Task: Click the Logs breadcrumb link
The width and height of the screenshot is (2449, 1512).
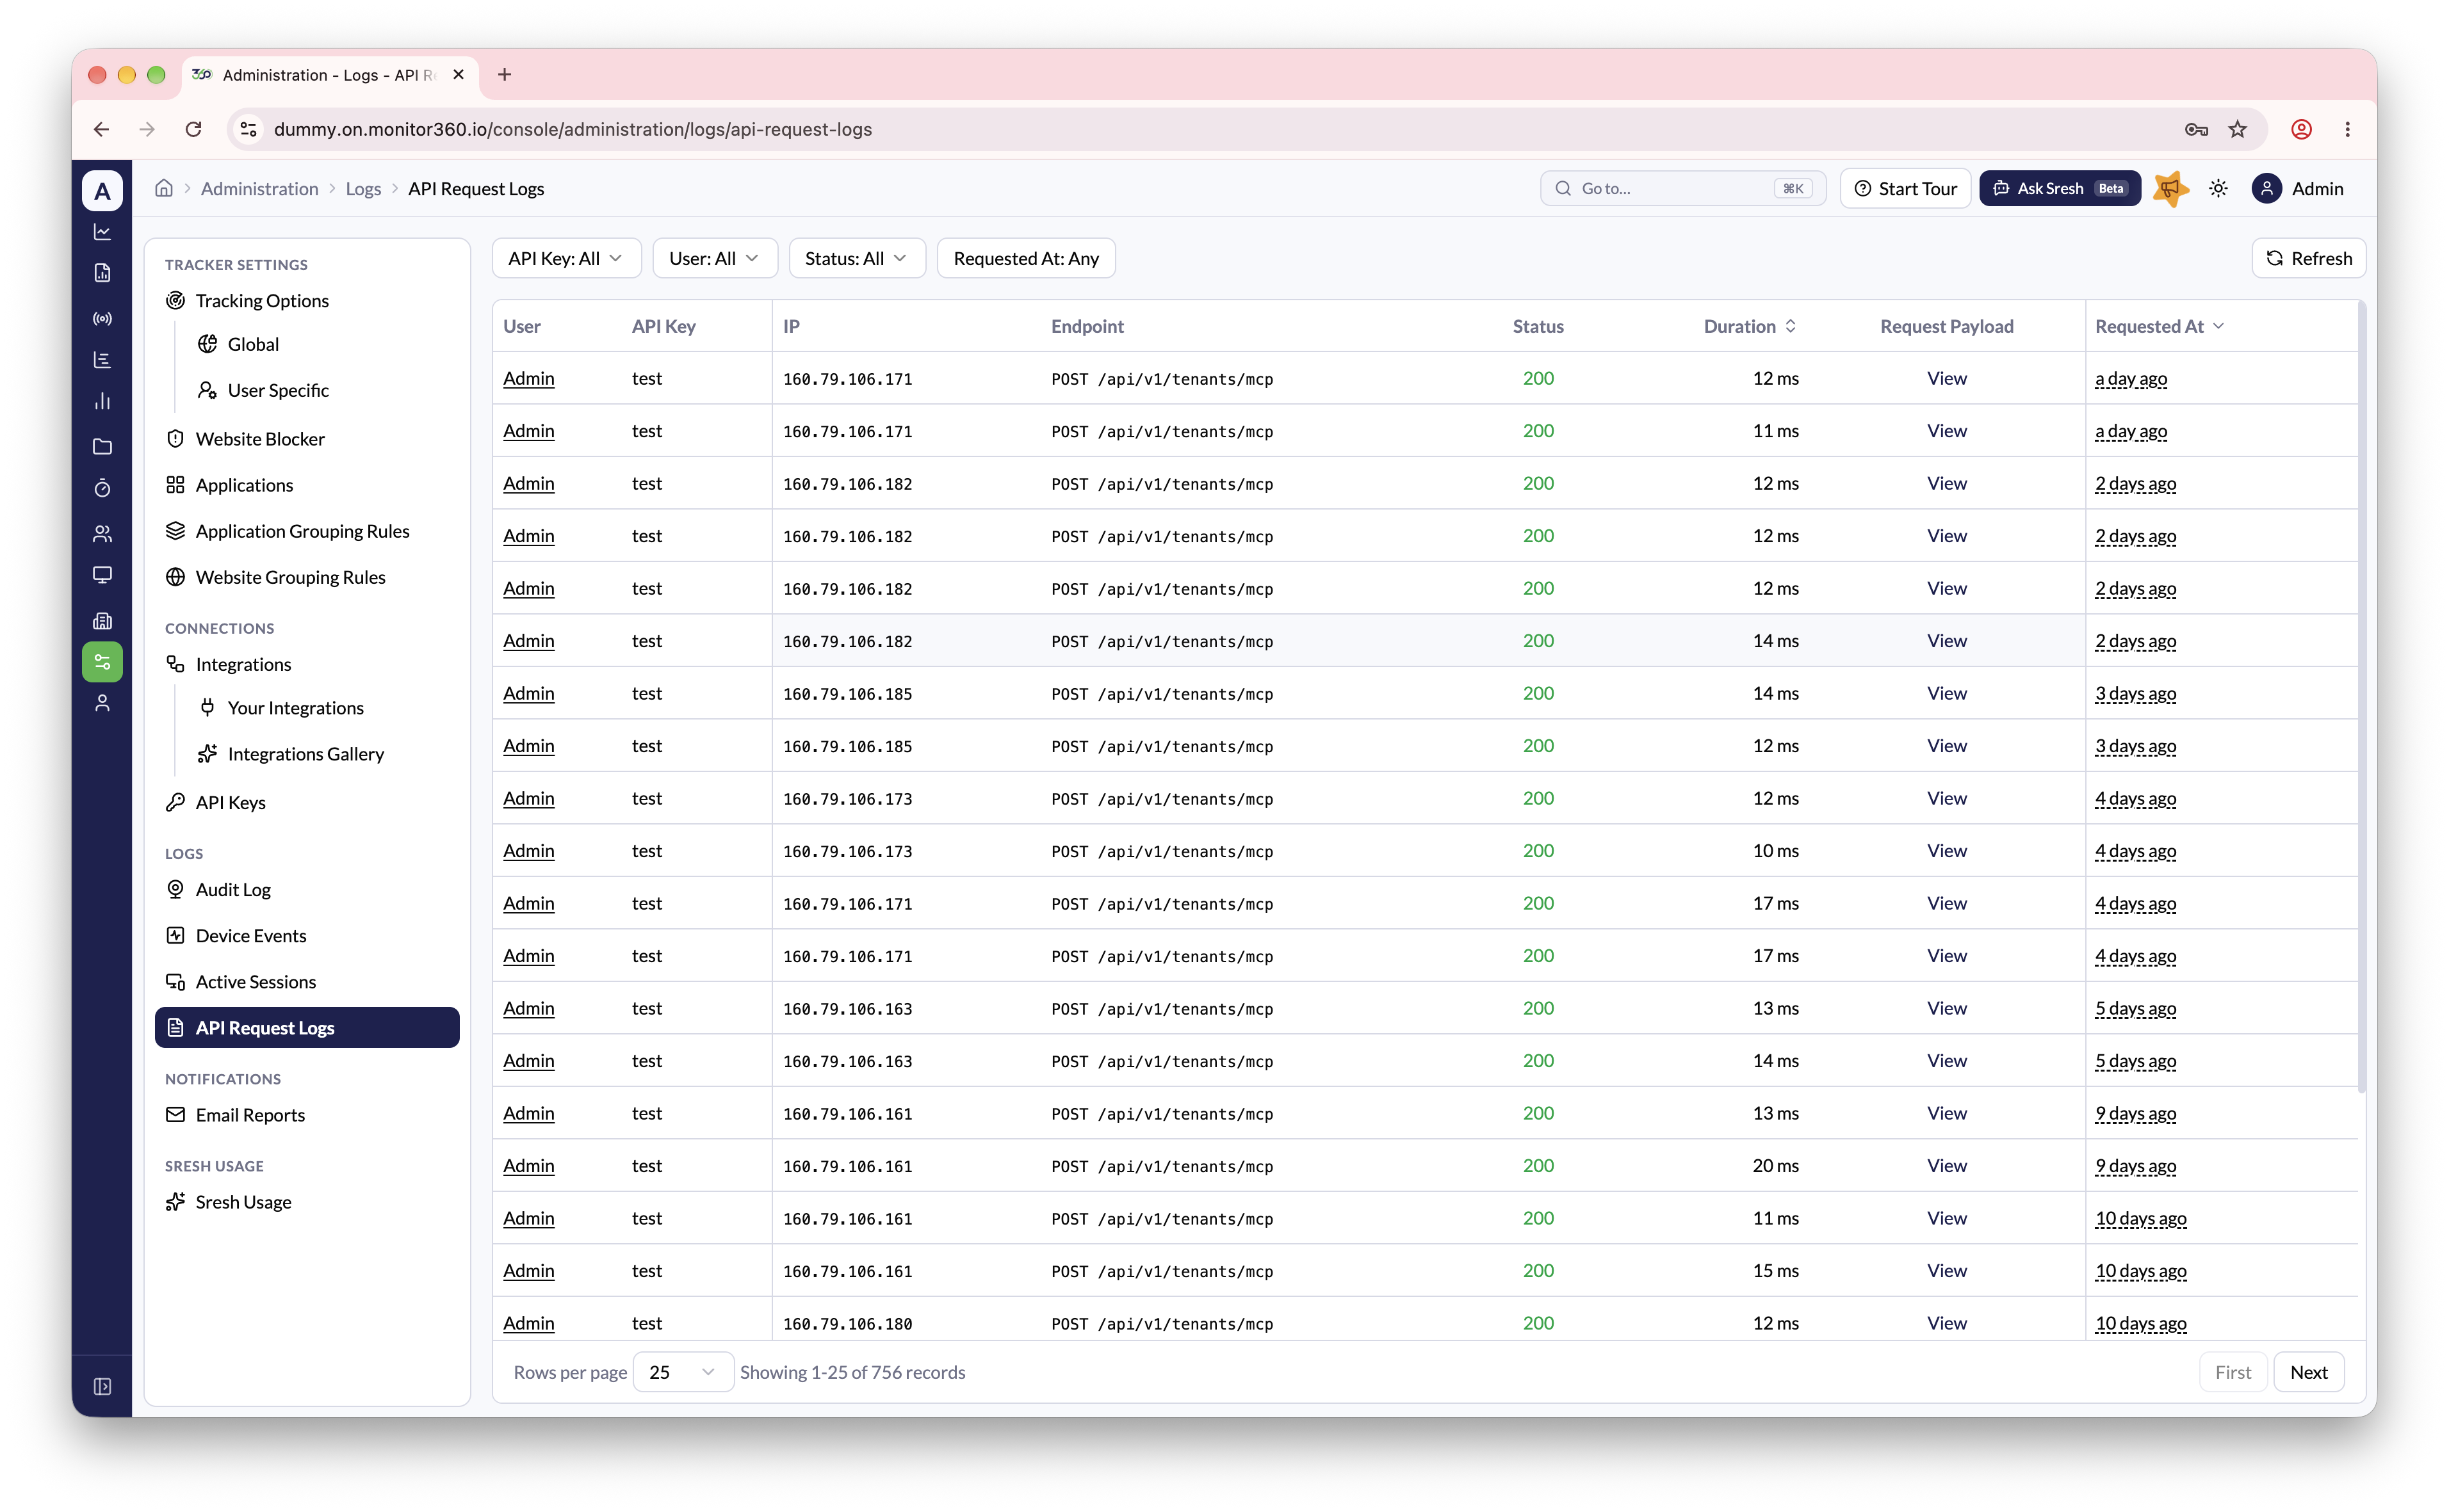Action: [363, 188]
